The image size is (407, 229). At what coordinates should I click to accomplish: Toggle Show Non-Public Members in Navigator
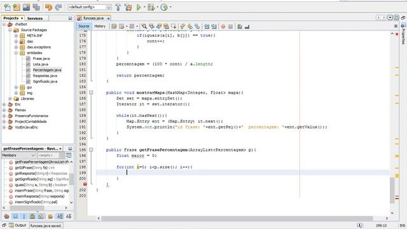pyautogui.click(x=32, y=216)
